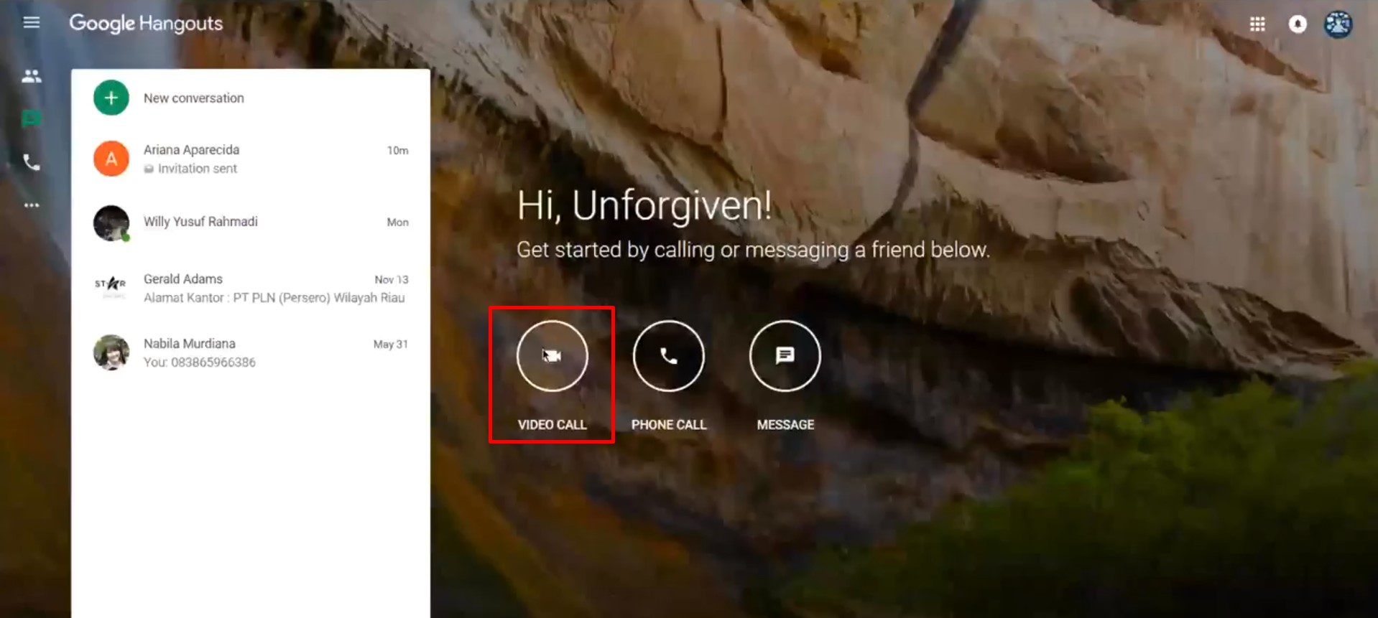1378x618 pixels.
Task: Select the Conversations sidebar icon
Action: pos(32,118)
